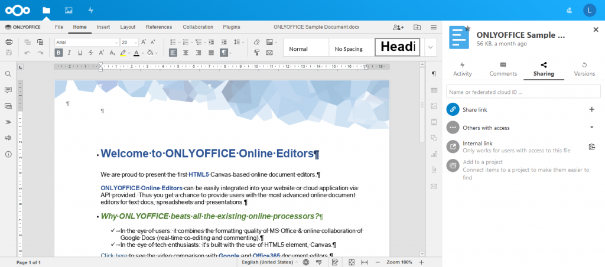
Task: Open the Activity tab in sidebar
Action: (462, 70)
